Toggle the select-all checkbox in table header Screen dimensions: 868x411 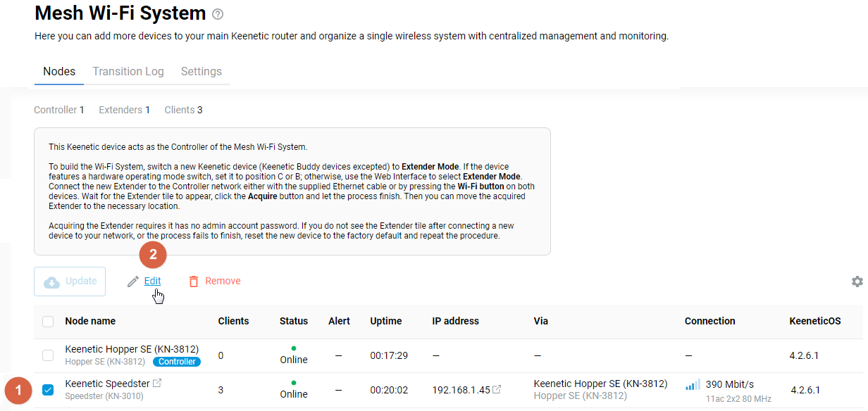[48, 322]
